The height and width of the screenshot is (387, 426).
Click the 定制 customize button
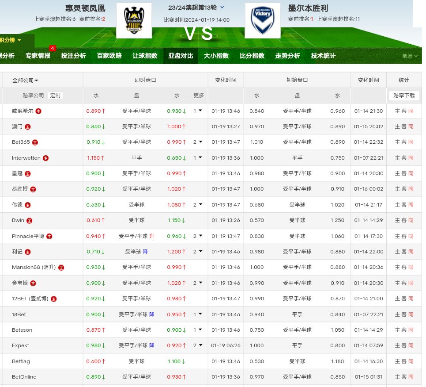(55, 96)
